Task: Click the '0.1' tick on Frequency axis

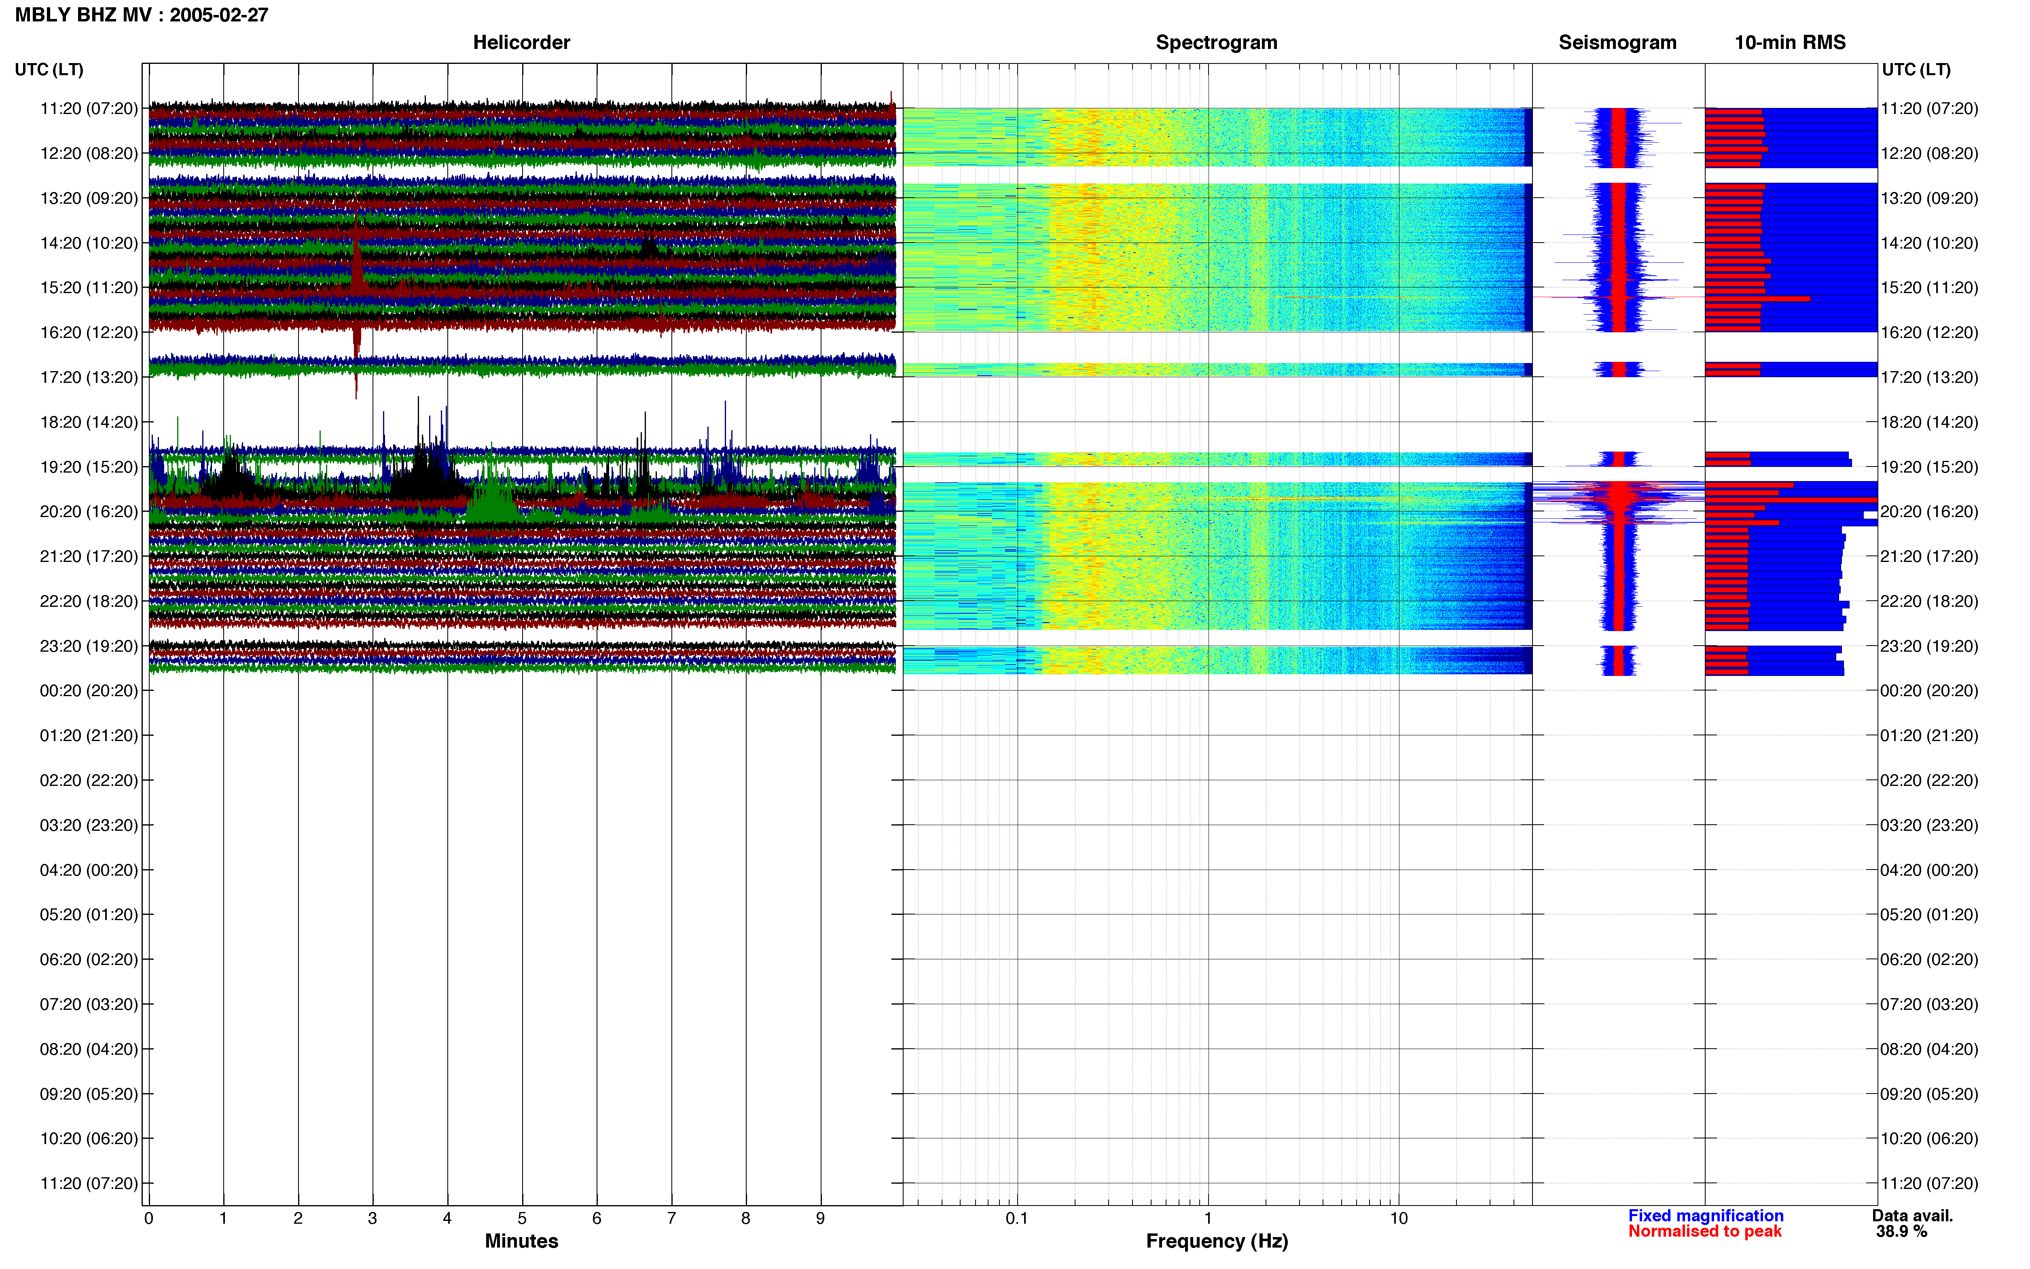Action: [x=1017, y=1218]
